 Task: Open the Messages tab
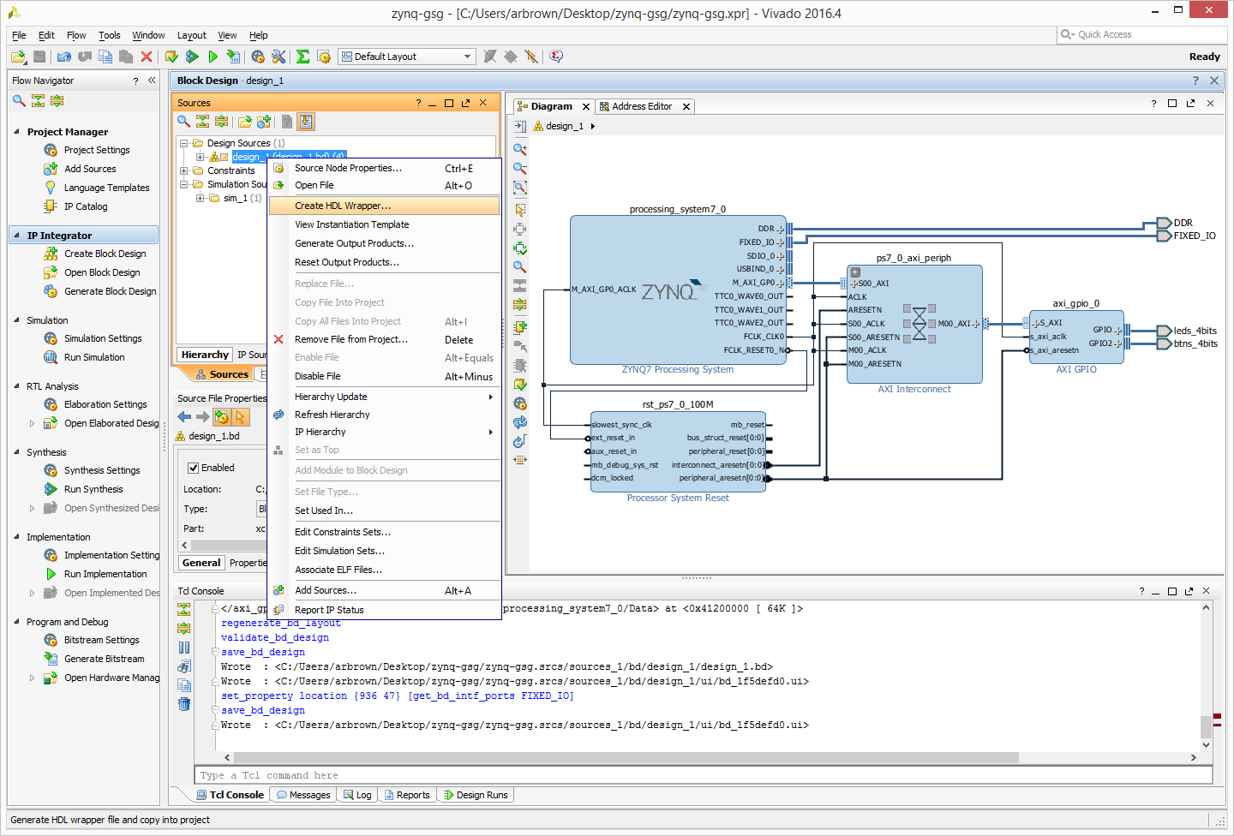coord(303,795)
